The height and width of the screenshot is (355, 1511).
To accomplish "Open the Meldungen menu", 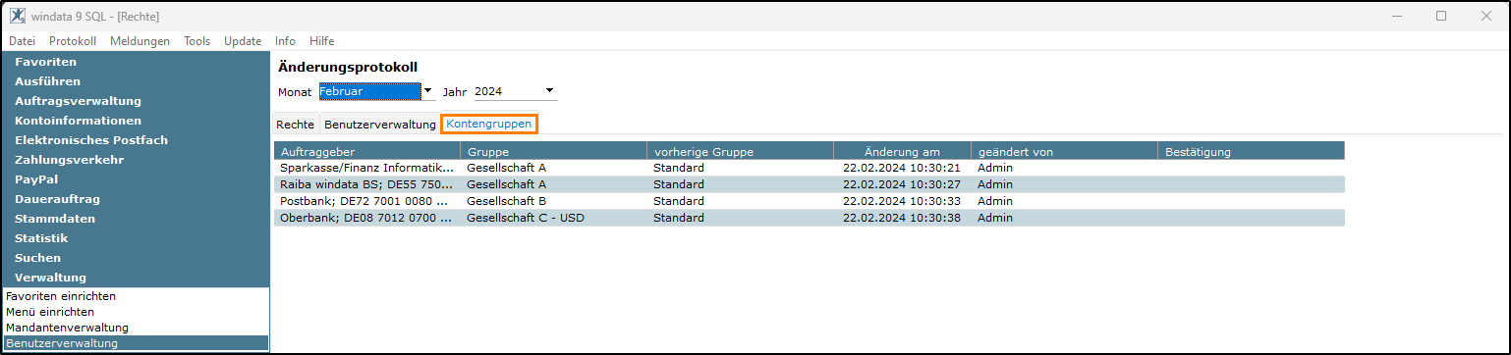I will click(140, 41).
